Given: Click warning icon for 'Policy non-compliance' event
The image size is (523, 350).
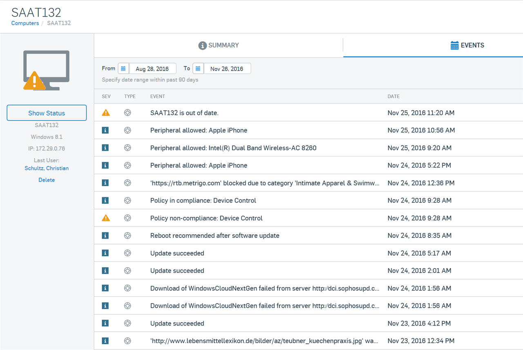Looking at the screenshot, I should (x=106, y=218).
